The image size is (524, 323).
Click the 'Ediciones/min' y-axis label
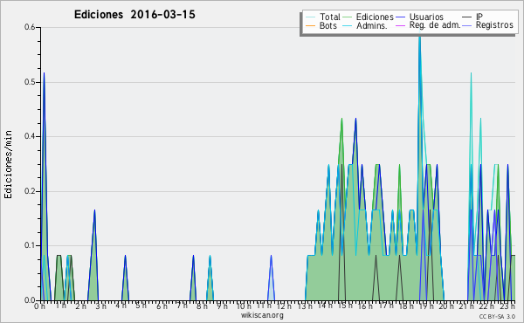click(x=8, y=165)
